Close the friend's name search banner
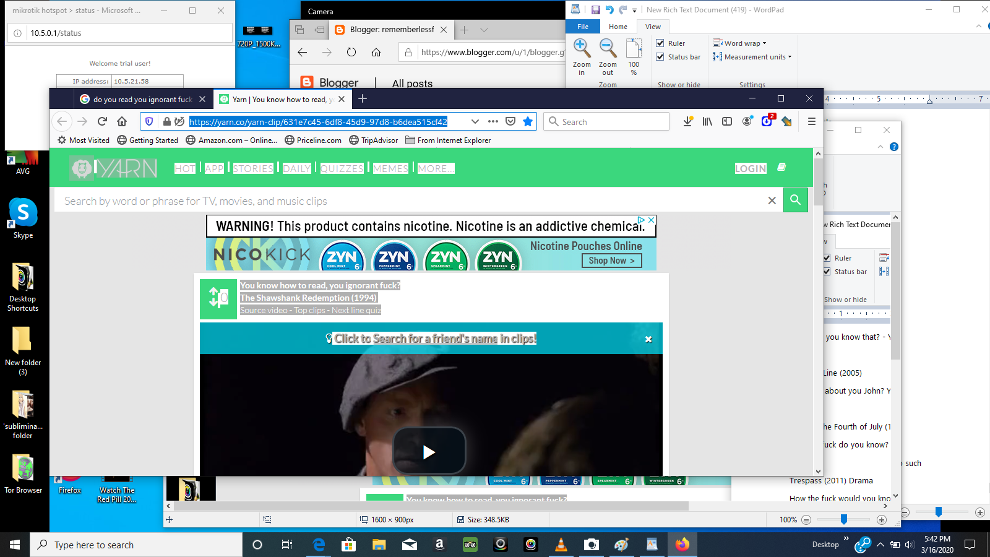990x557 pixels. pos(648,339)
